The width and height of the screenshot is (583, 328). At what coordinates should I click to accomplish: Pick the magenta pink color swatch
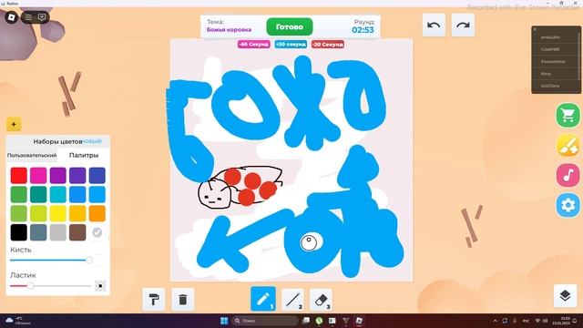[x=38, y=176]
